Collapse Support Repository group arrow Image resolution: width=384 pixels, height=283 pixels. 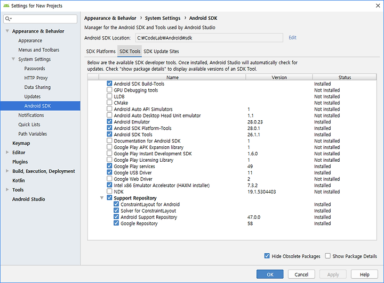click(102, 198)
